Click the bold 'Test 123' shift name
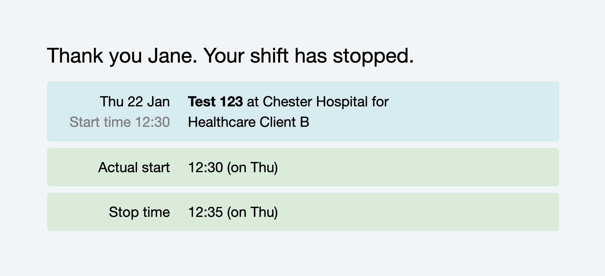Viewport: 605px width, 276px height. pos(215,102)
